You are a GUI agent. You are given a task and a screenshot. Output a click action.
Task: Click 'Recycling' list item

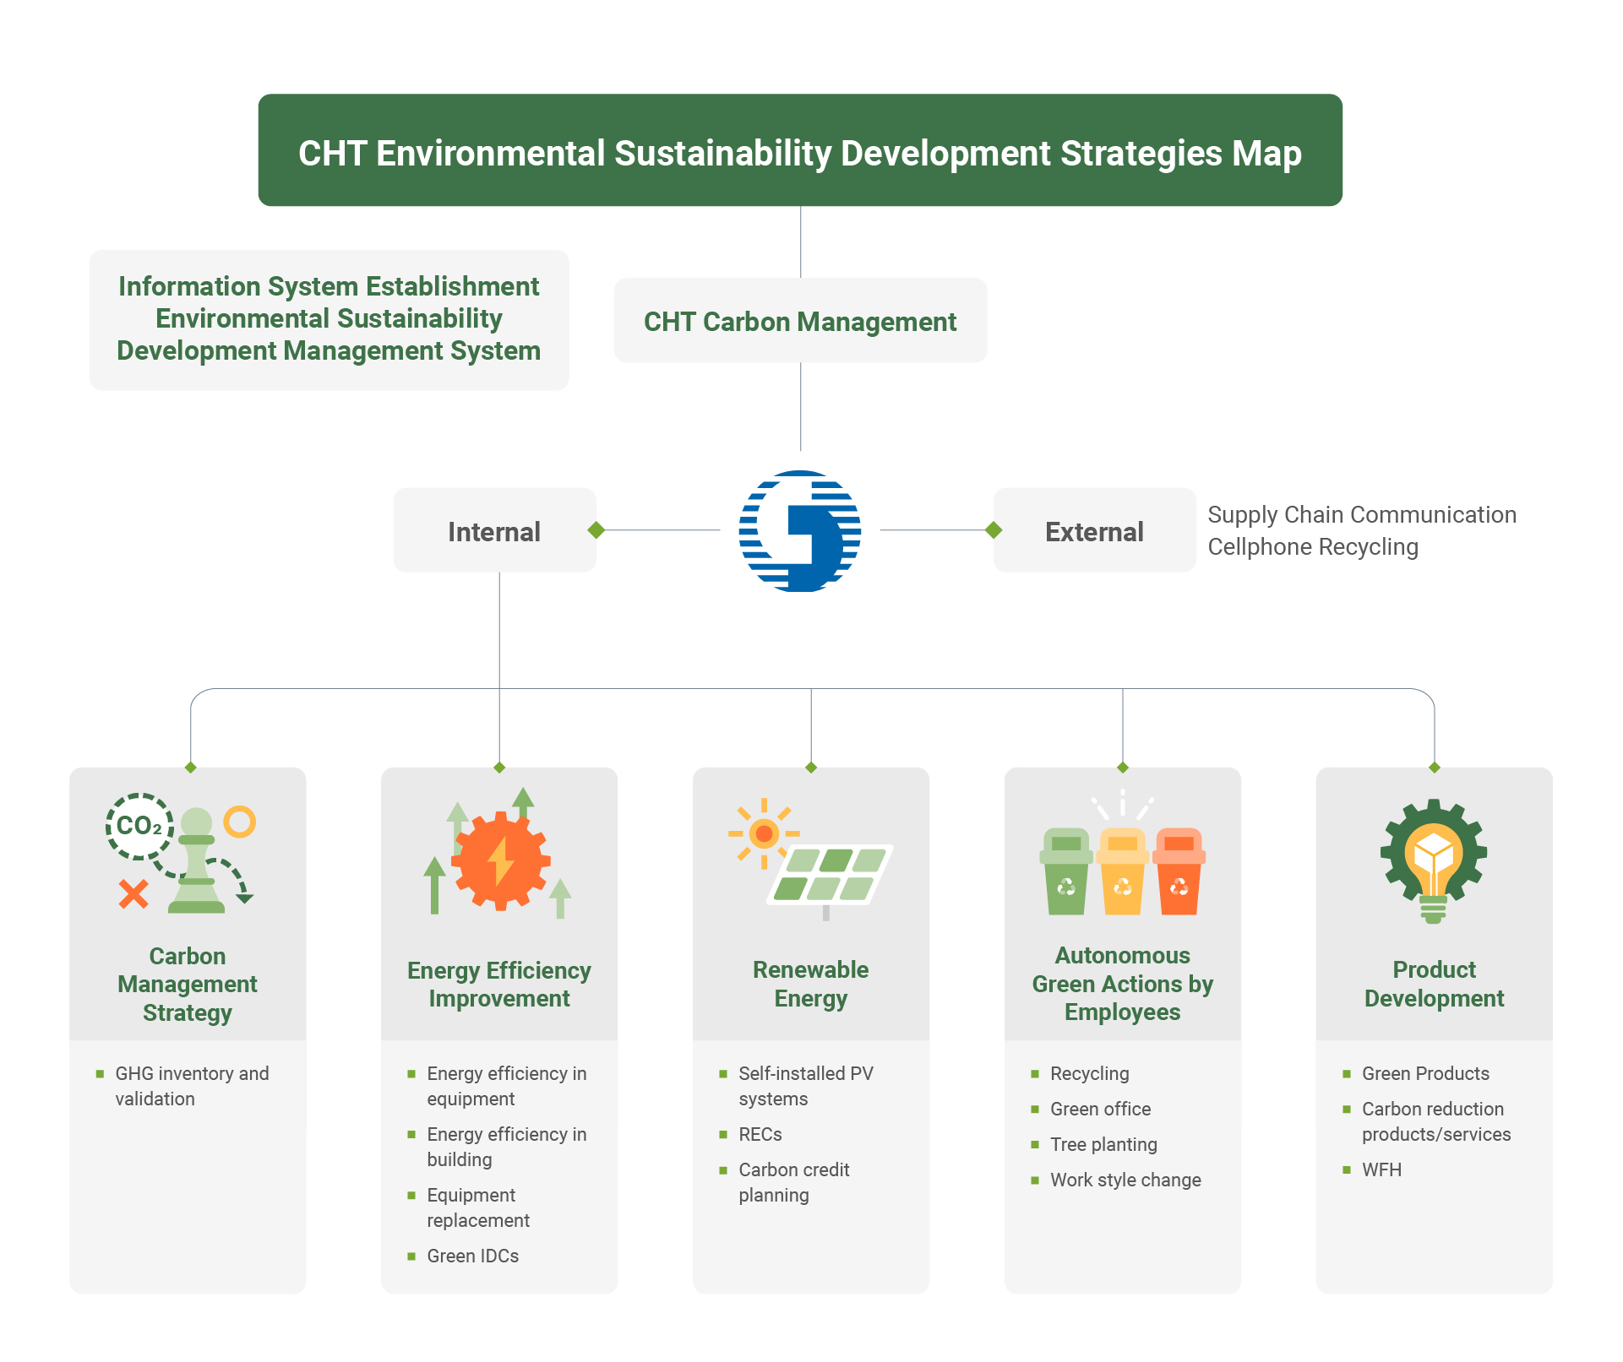1089,1074
